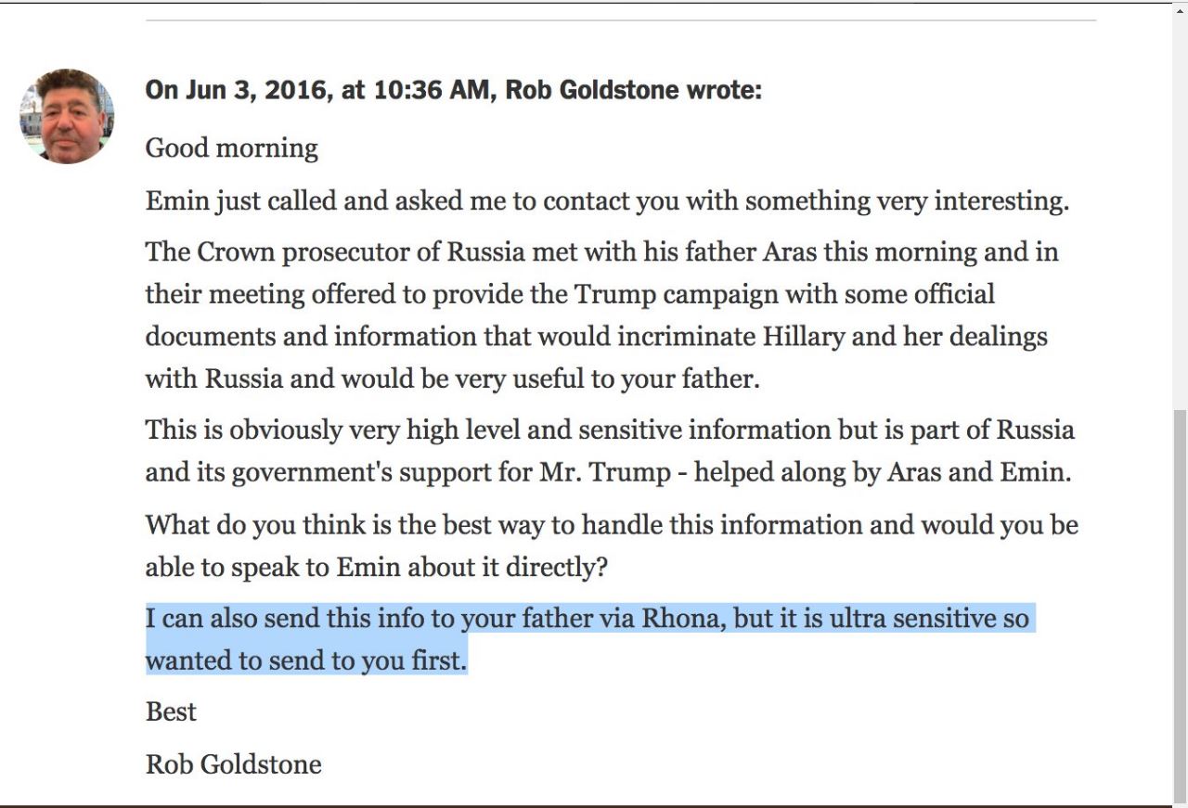Viewport: 1188px width, 808px height.
Task: Click the "Good morning" greeting line
Action: pos(232,148)
